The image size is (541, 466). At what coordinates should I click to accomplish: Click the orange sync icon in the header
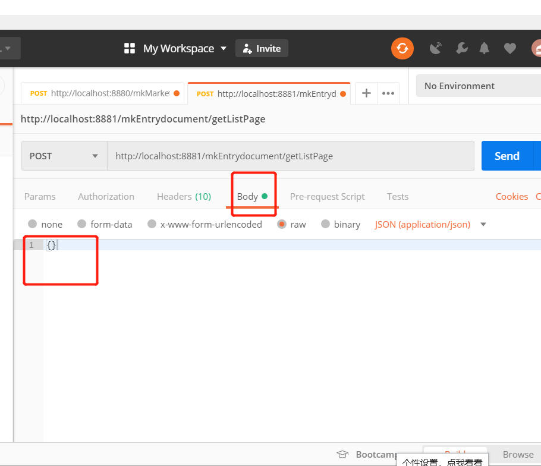402,48
